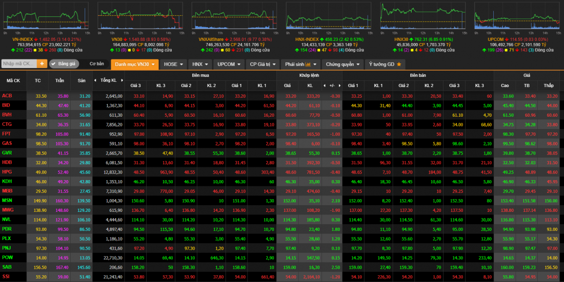Click the Nhập mã CK input field
This screenshot has height=282, width=564.
click(x=18, y=64)
